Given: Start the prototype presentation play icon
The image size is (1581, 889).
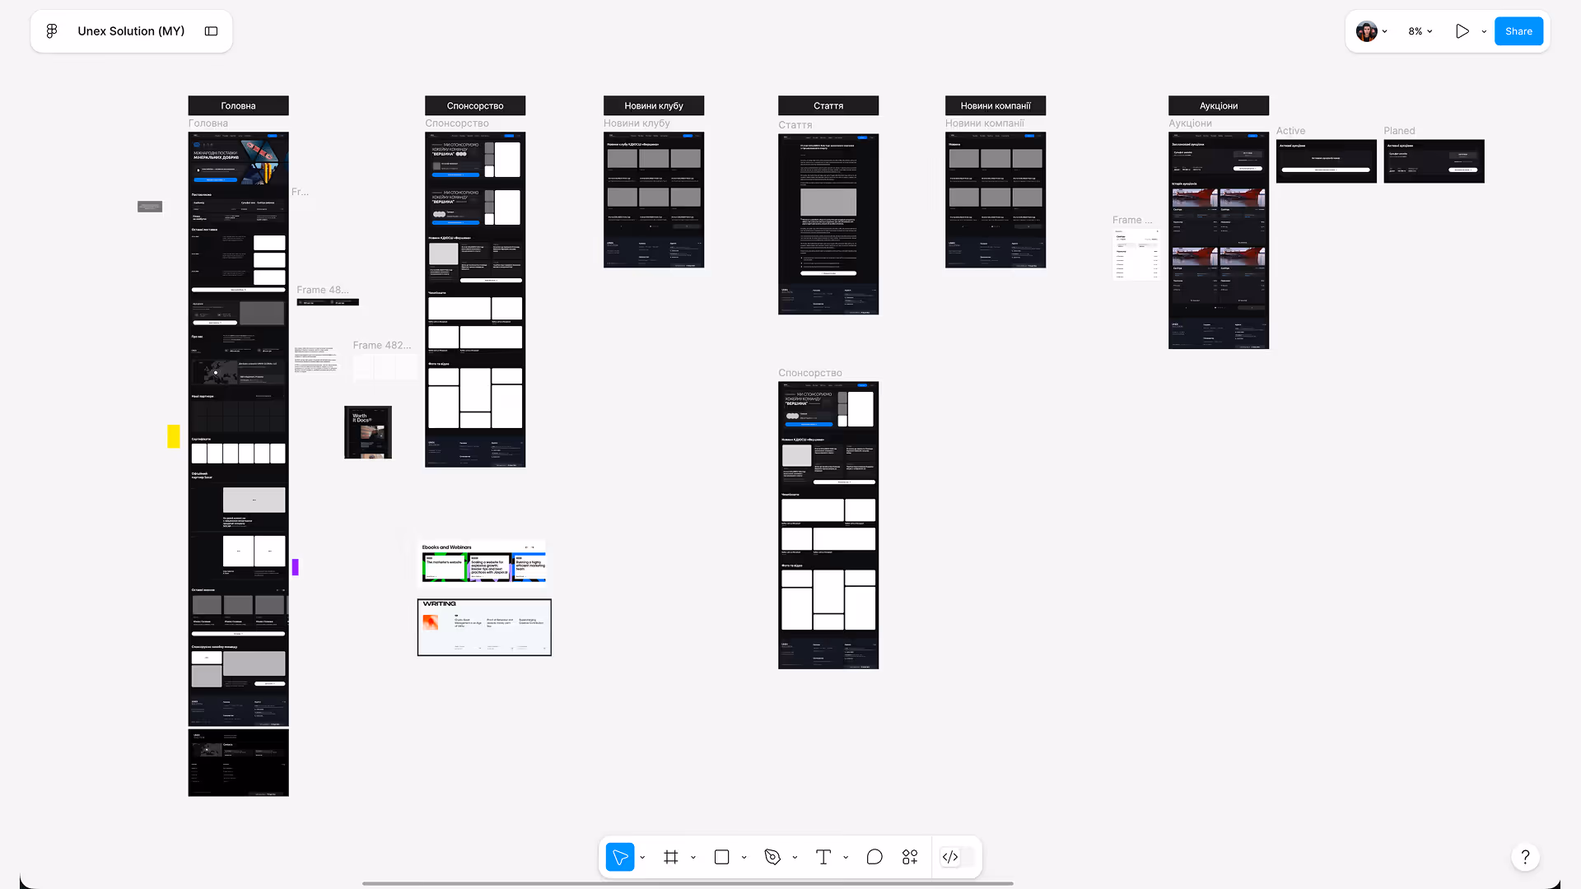Looking at the screenshot, I should pos(1462,31).
